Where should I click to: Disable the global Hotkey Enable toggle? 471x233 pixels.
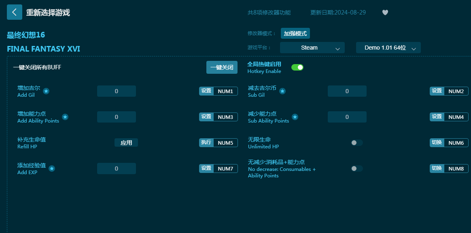click(297, 67)
